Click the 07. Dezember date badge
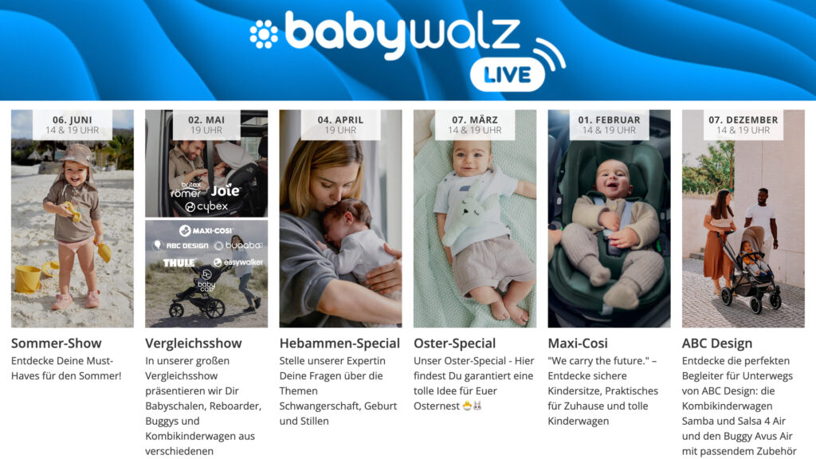The height and width of the screenshot is (459, 816). pyautogui.click(x=743, y=124)
